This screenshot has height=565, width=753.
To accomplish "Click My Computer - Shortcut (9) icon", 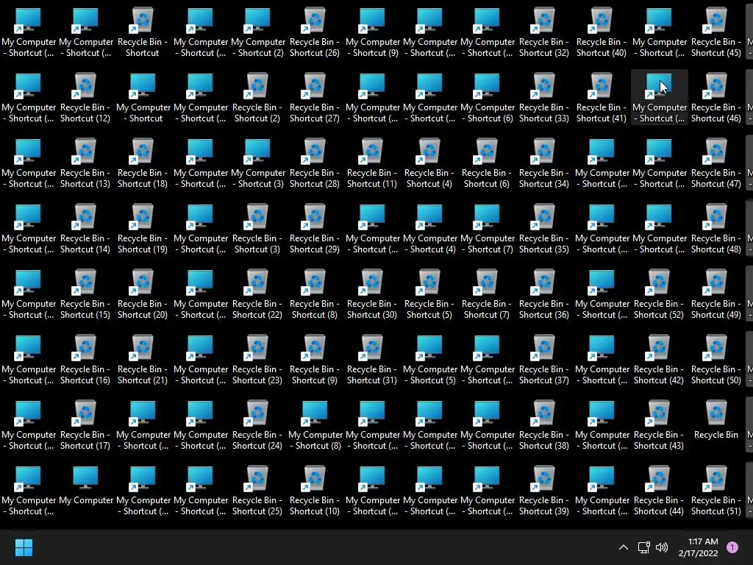I will coord(372,32).
